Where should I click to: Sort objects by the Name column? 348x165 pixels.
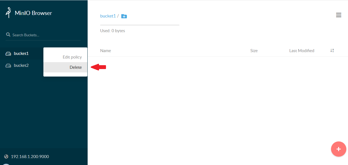[105, 51]
